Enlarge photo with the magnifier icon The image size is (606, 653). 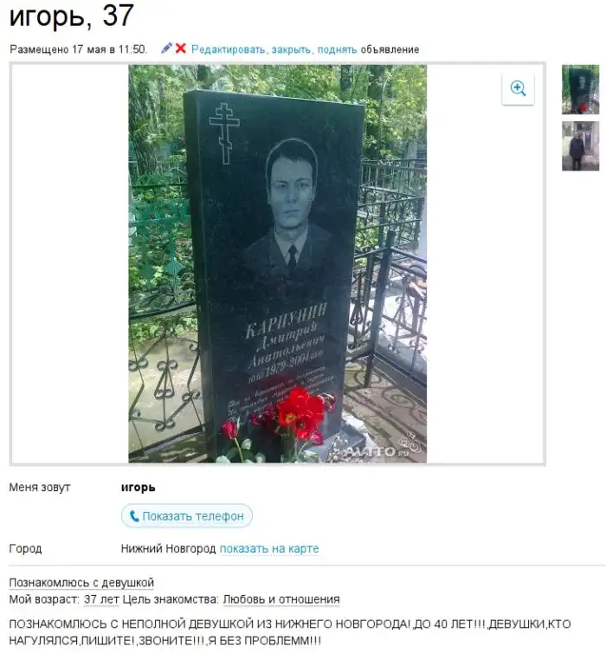(x=518, y=88)
